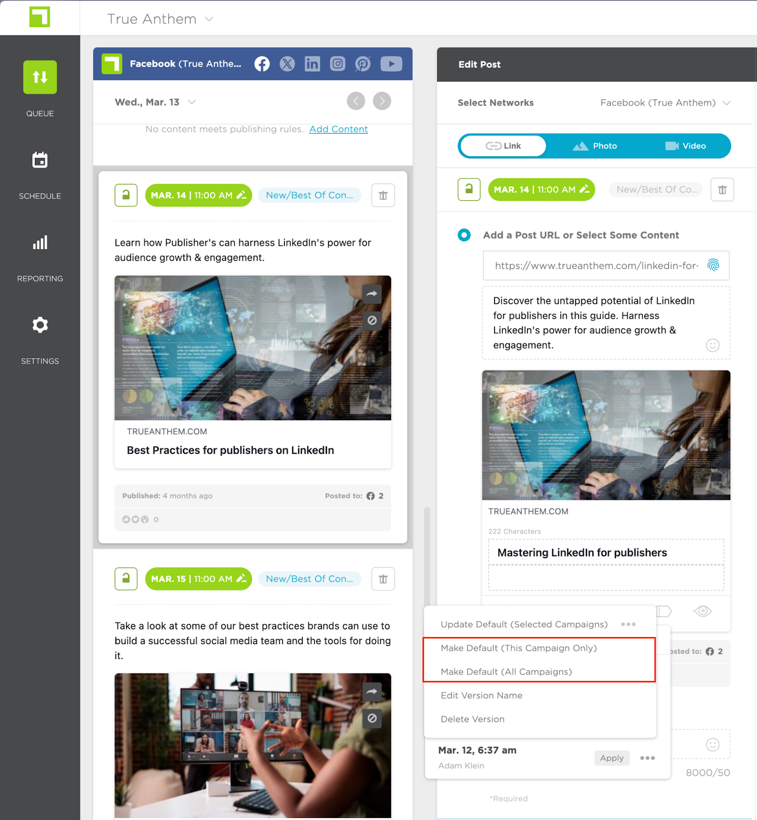Click the post URL input field
757x820 pixels.
(x=606, y=265)
